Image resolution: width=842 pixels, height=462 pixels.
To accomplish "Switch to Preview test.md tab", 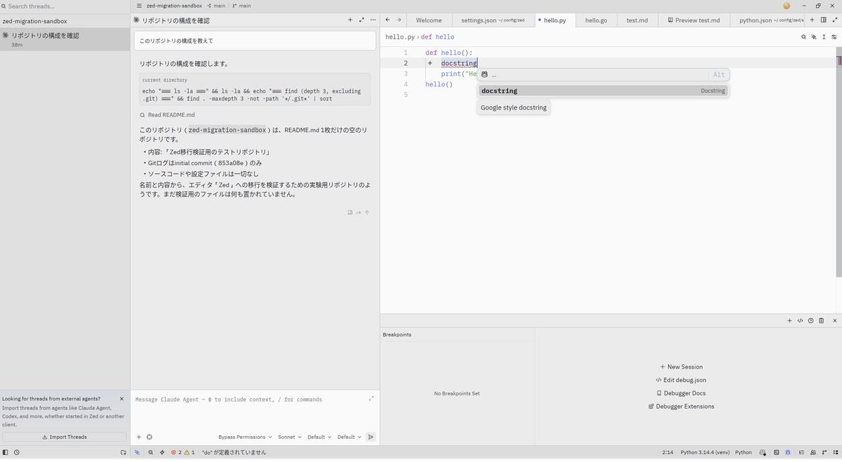I will tap(694, 20).
